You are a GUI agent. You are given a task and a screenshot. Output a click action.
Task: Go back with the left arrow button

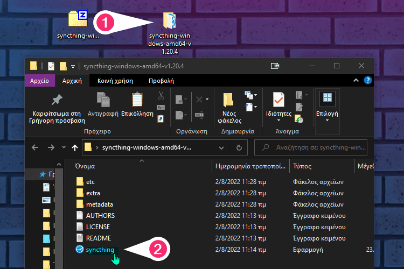(35, 147)
